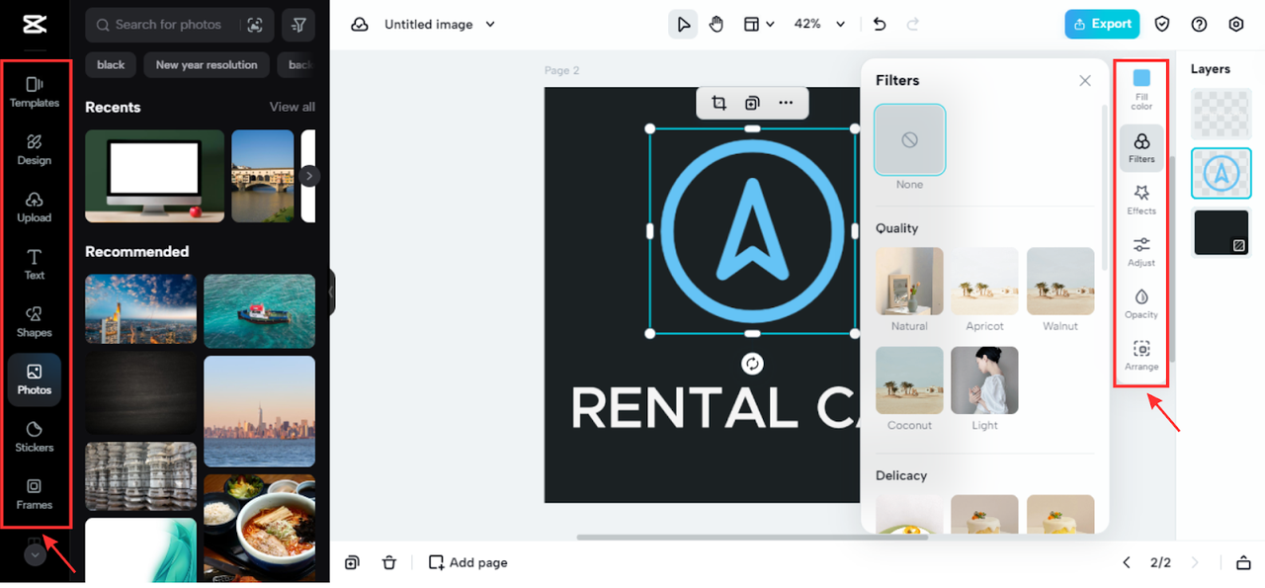The height and width of the screenshot is (588, 1265).
Task: Open the Fill color swatch
Action: coord(1141,79)
